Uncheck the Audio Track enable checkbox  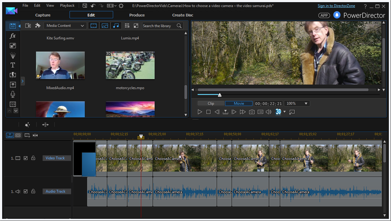(26, 191)
